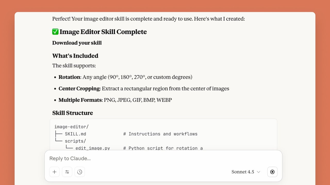Image resolution: width=330 pixels, height=185 pixels.
Task: Click the What's Included heading
Action: 75,56
